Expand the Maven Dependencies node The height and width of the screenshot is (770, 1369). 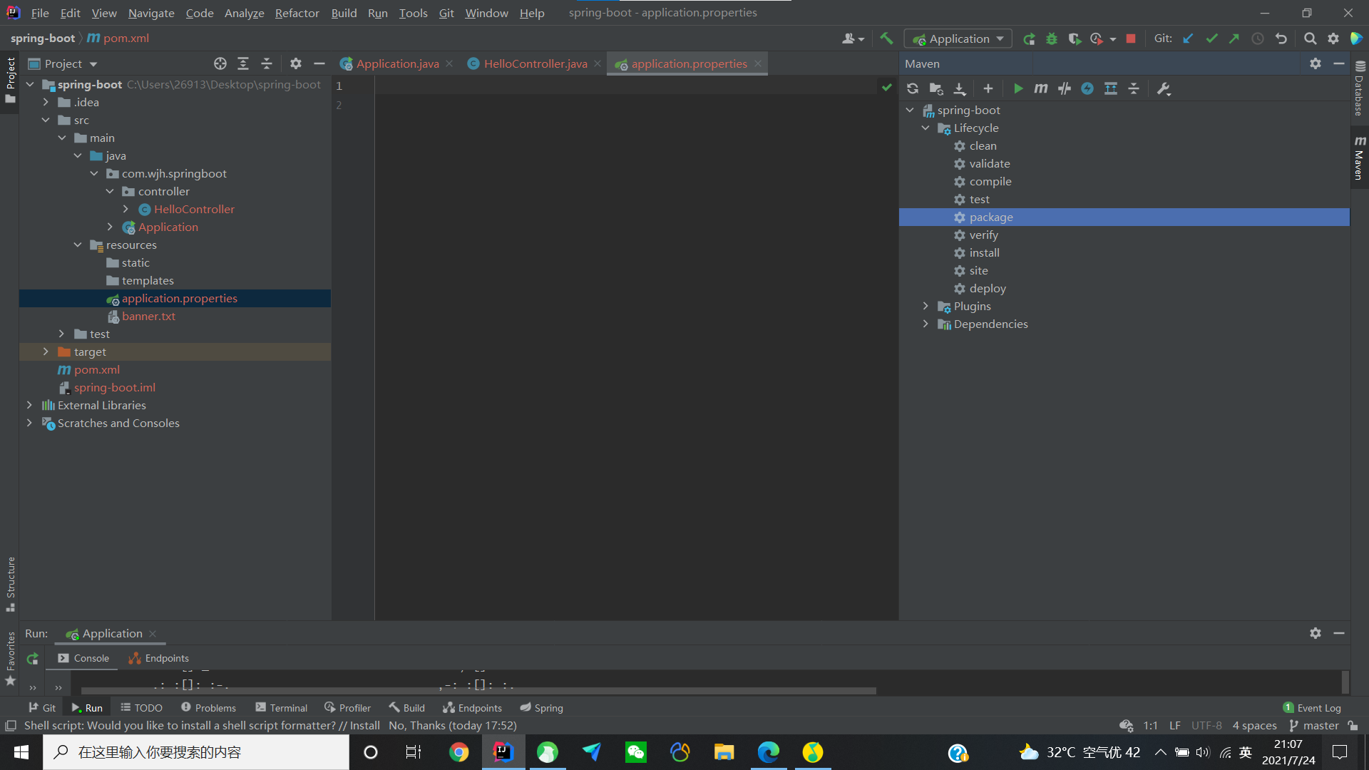(926, 324)
